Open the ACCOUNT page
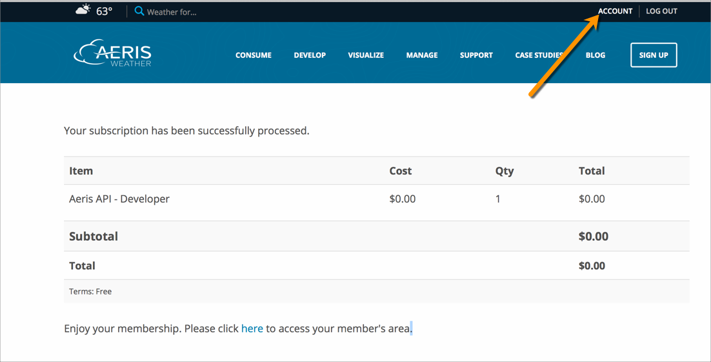711x362 pixels. (615, 11)
